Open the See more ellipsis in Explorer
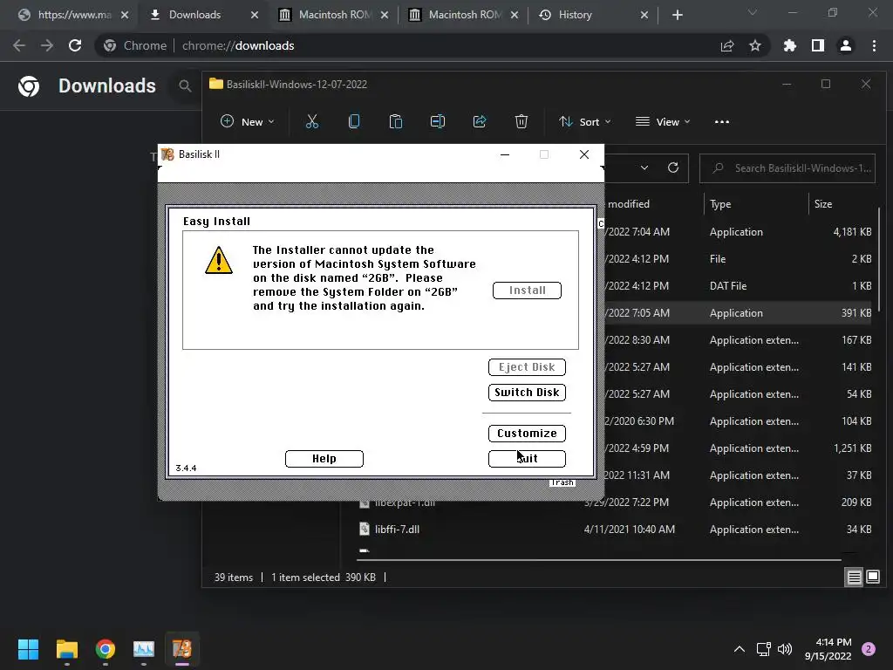The image size is (893, 670). (721, 121)
